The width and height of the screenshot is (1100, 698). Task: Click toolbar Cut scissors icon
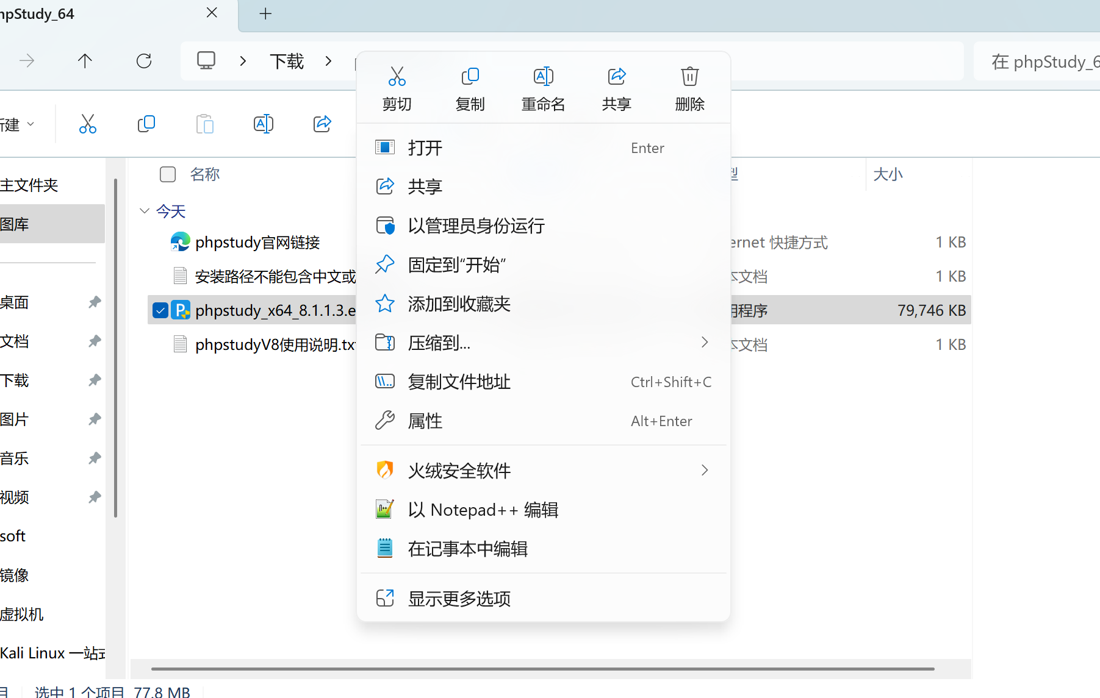[88, 124]
